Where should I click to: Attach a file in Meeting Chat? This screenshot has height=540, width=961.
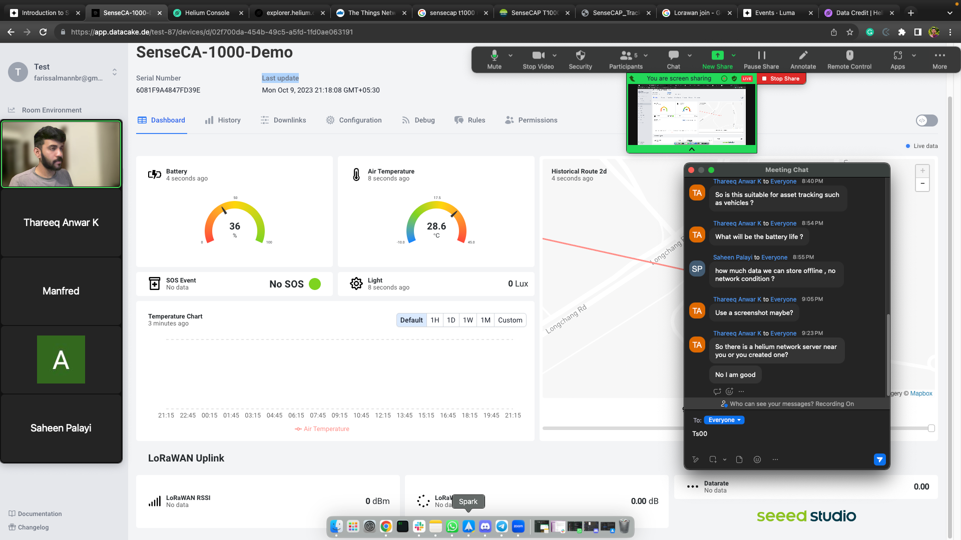pos(739,459)
